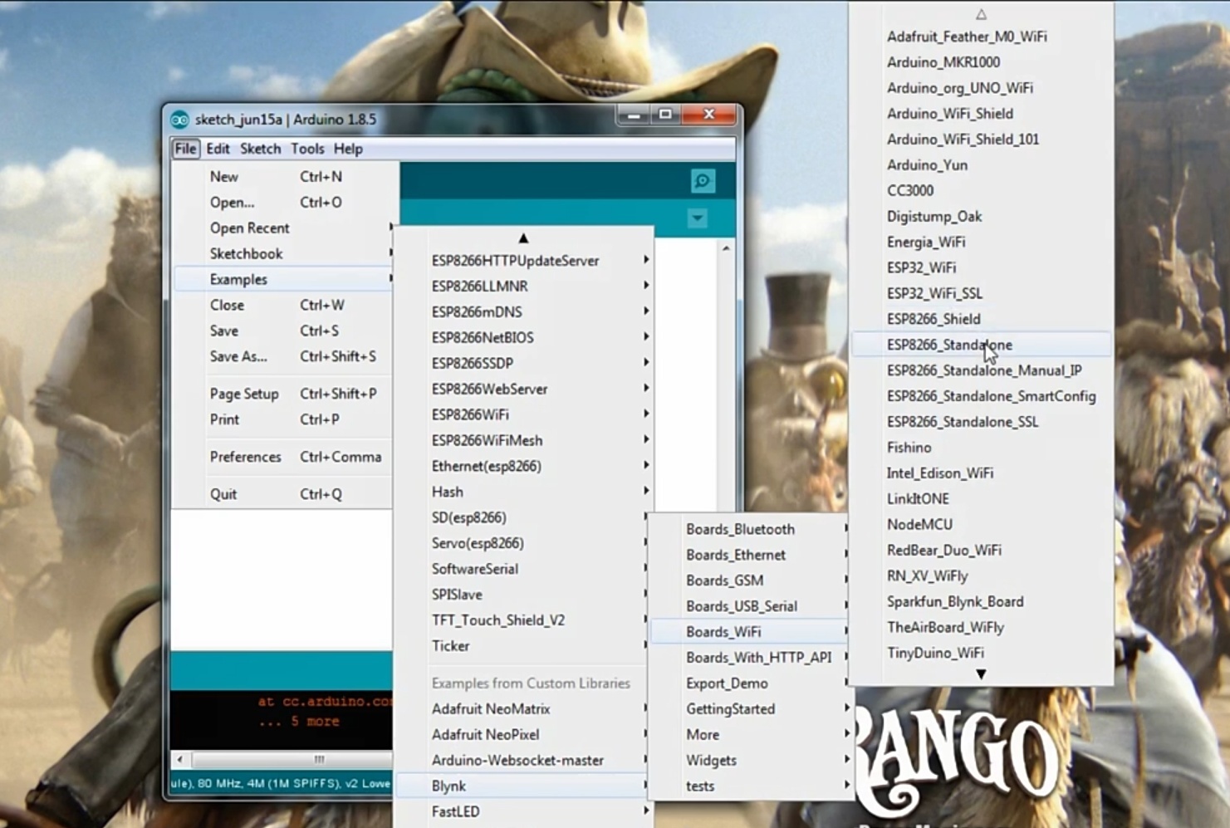Screen dimensions: 1230x828
Task: Choose Print from File menu
Action: (282, 419)
